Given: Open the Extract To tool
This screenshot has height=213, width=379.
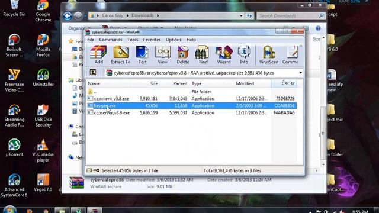Looking at the screenshot, I should point(121,54).
